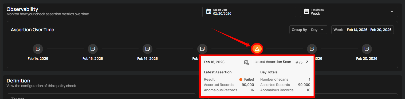
Task: Click the Feb 16, 2026 date label
Action: pyautogui.click(x=147, y=58)
